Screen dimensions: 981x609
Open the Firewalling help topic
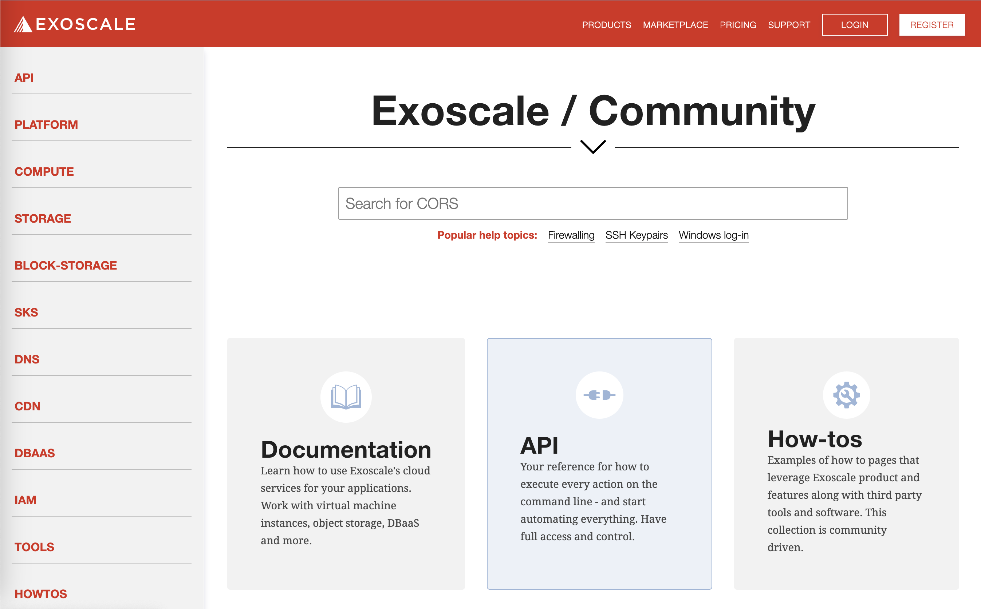pos(571,235)
